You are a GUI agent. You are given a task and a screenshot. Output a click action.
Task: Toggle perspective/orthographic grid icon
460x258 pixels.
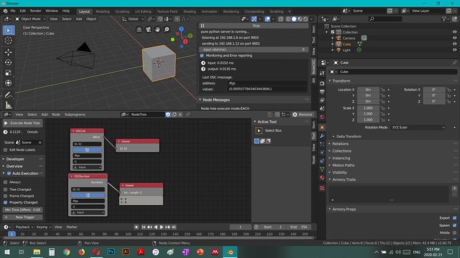point(139,29)
